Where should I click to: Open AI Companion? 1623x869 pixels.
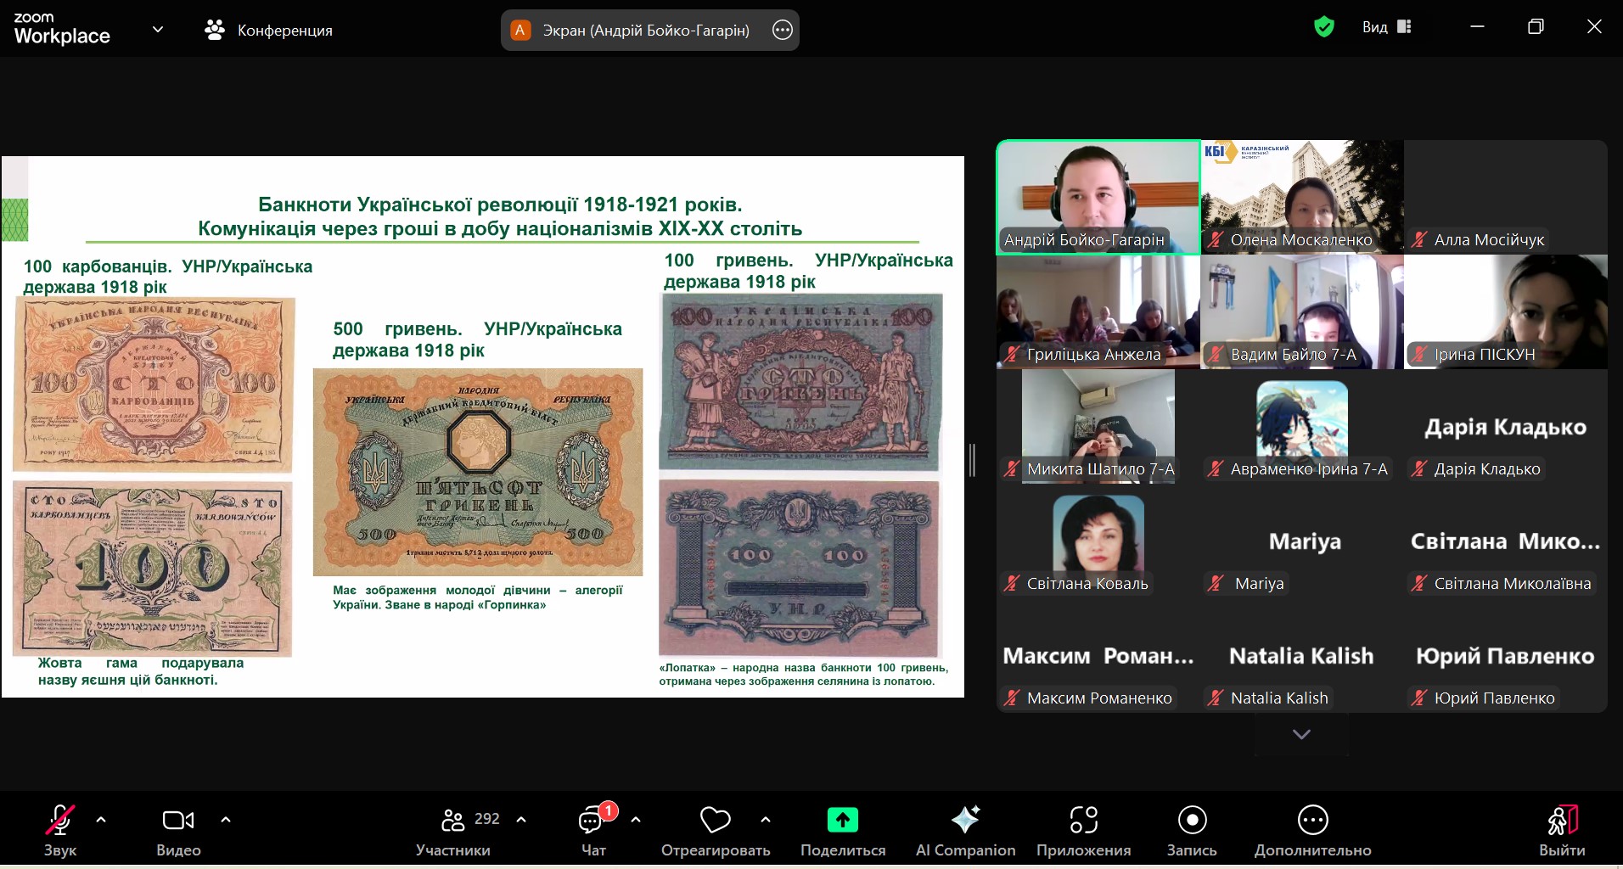click(965, 830)
